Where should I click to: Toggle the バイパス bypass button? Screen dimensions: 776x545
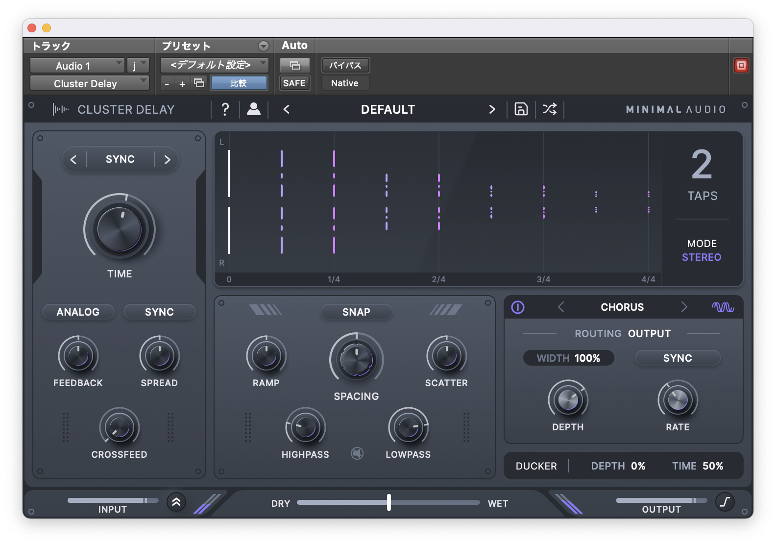click(345, 65)
